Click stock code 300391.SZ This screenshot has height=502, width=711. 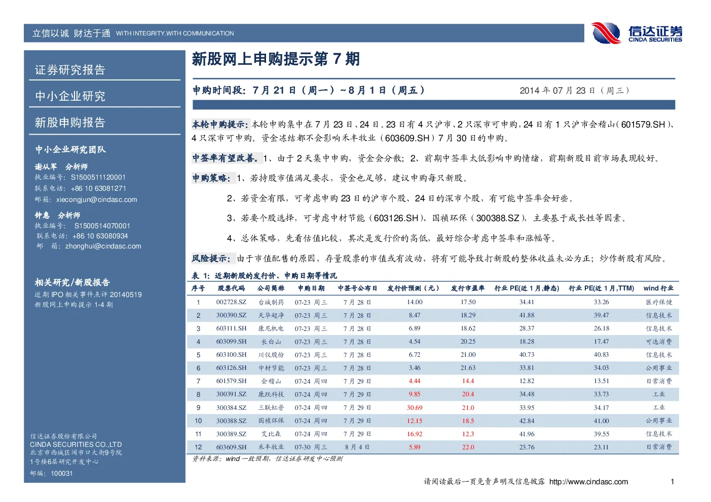[231, 394]
